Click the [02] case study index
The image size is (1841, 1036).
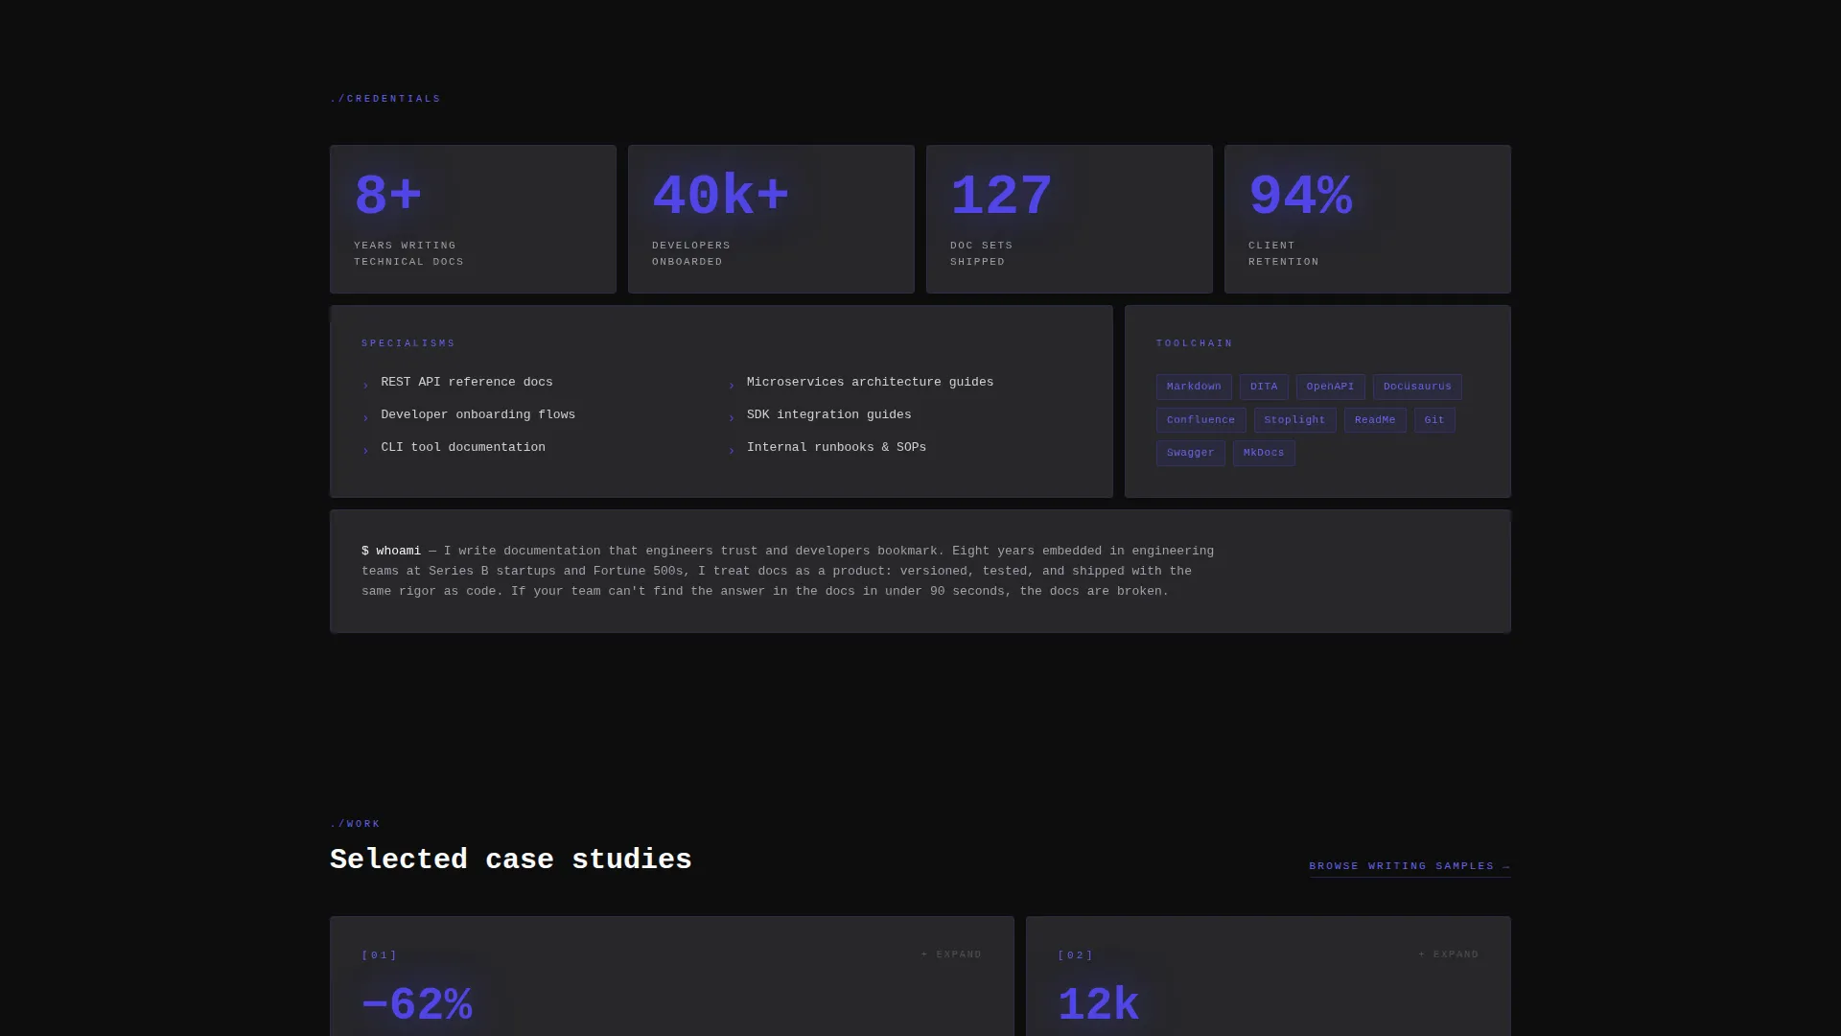tap(1076, 955)
